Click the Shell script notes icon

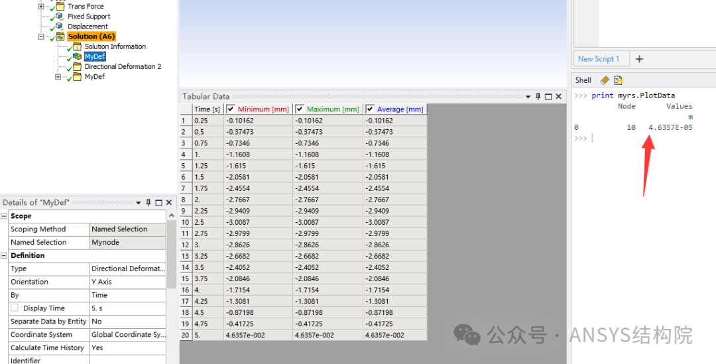pyautogui.click(x=619, y=80)
